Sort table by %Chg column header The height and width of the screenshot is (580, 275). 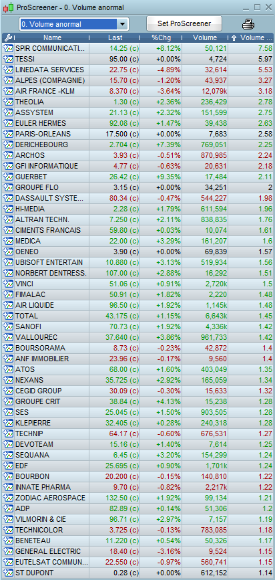tap(162, 37)
